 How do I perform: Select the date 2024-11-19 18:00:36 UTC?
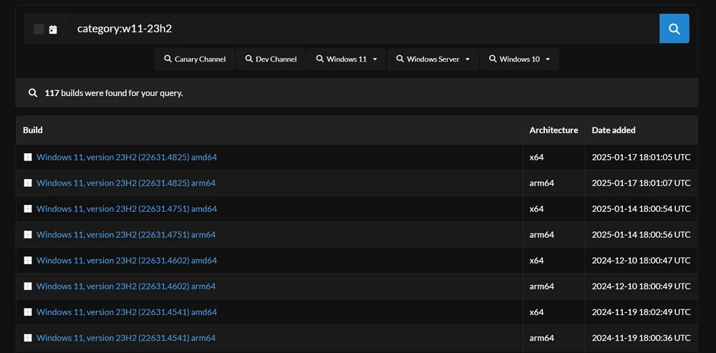[641, 338]
